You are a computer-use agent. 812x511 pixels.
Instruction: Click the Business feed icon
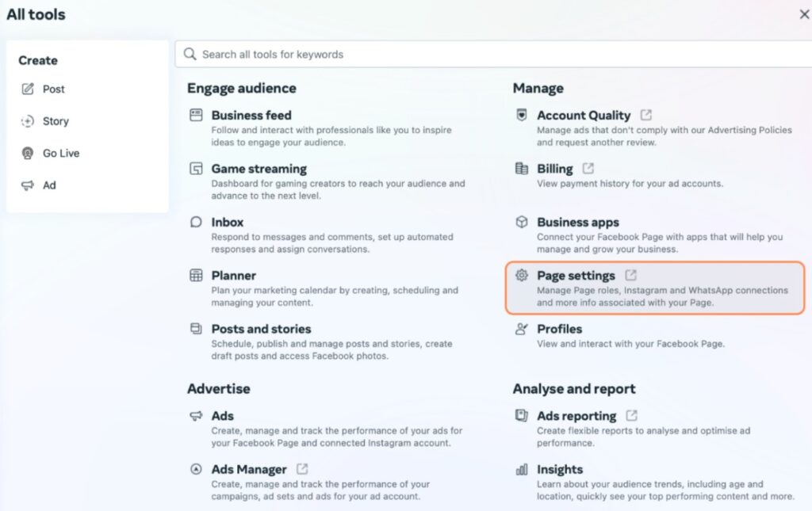[196, 115]
